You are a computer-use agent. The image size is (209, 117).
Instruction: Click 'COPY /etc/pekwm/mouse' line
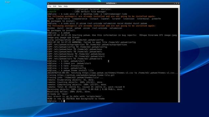[76, 54]
